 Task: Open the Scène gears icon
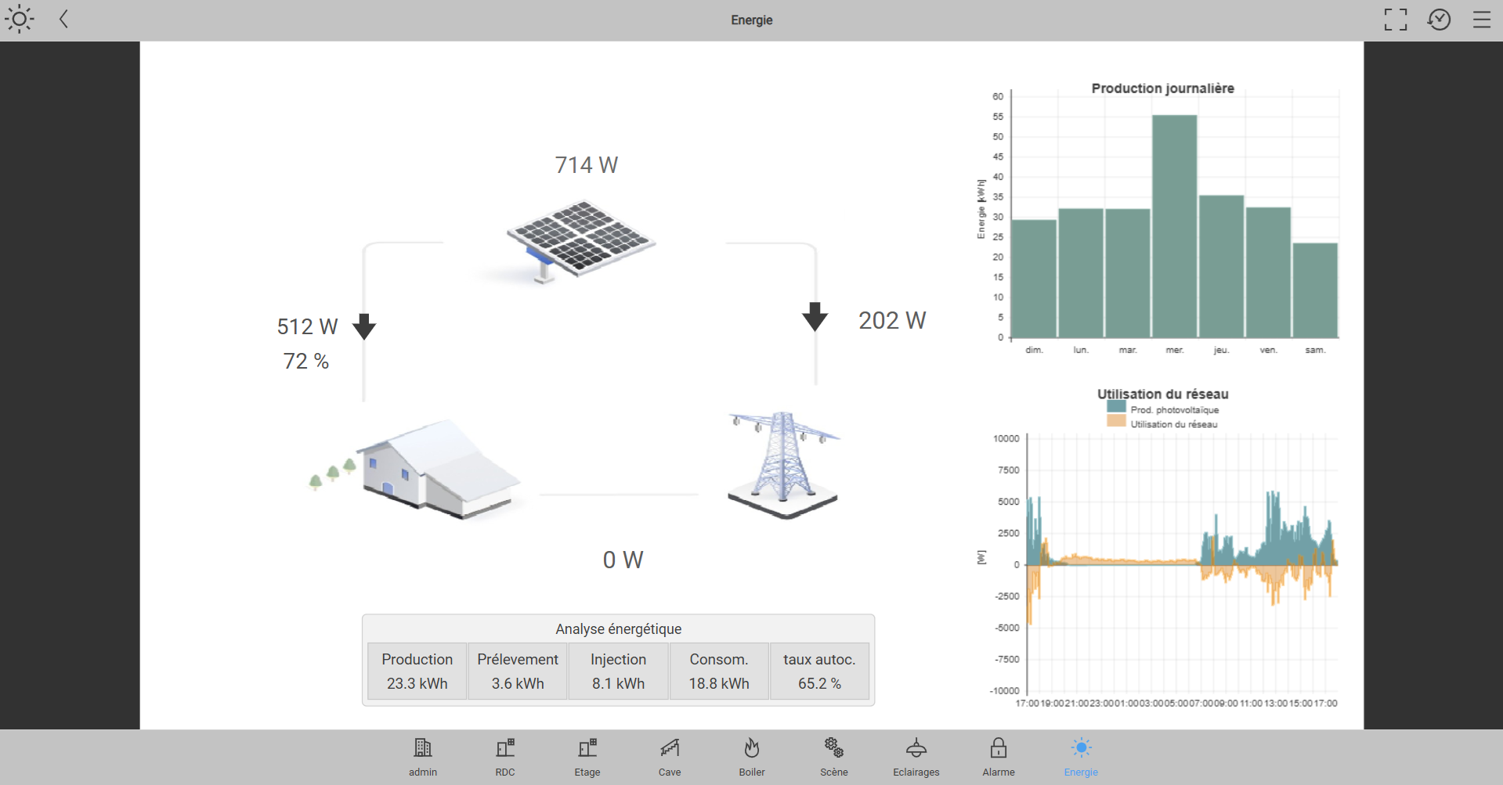(x=834, y=757)
